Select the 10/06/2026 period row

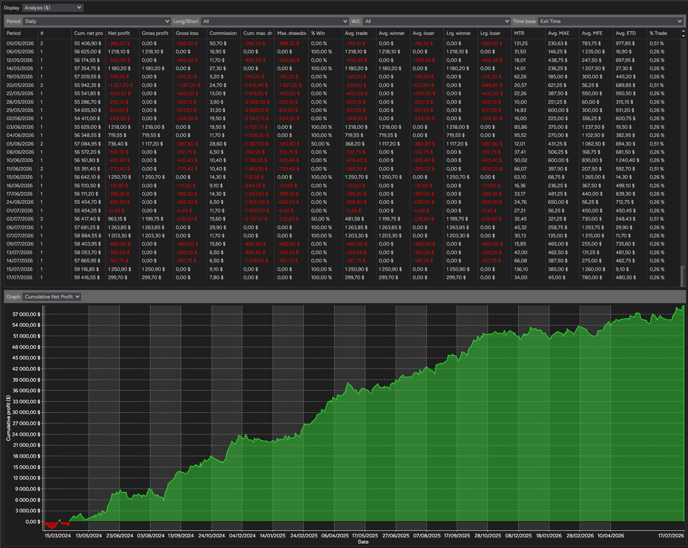342,160
